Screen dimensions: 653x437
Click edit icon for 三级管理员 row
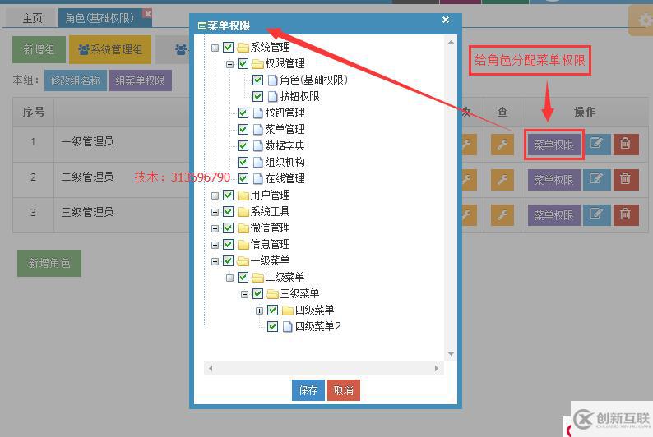coord(596,215)
